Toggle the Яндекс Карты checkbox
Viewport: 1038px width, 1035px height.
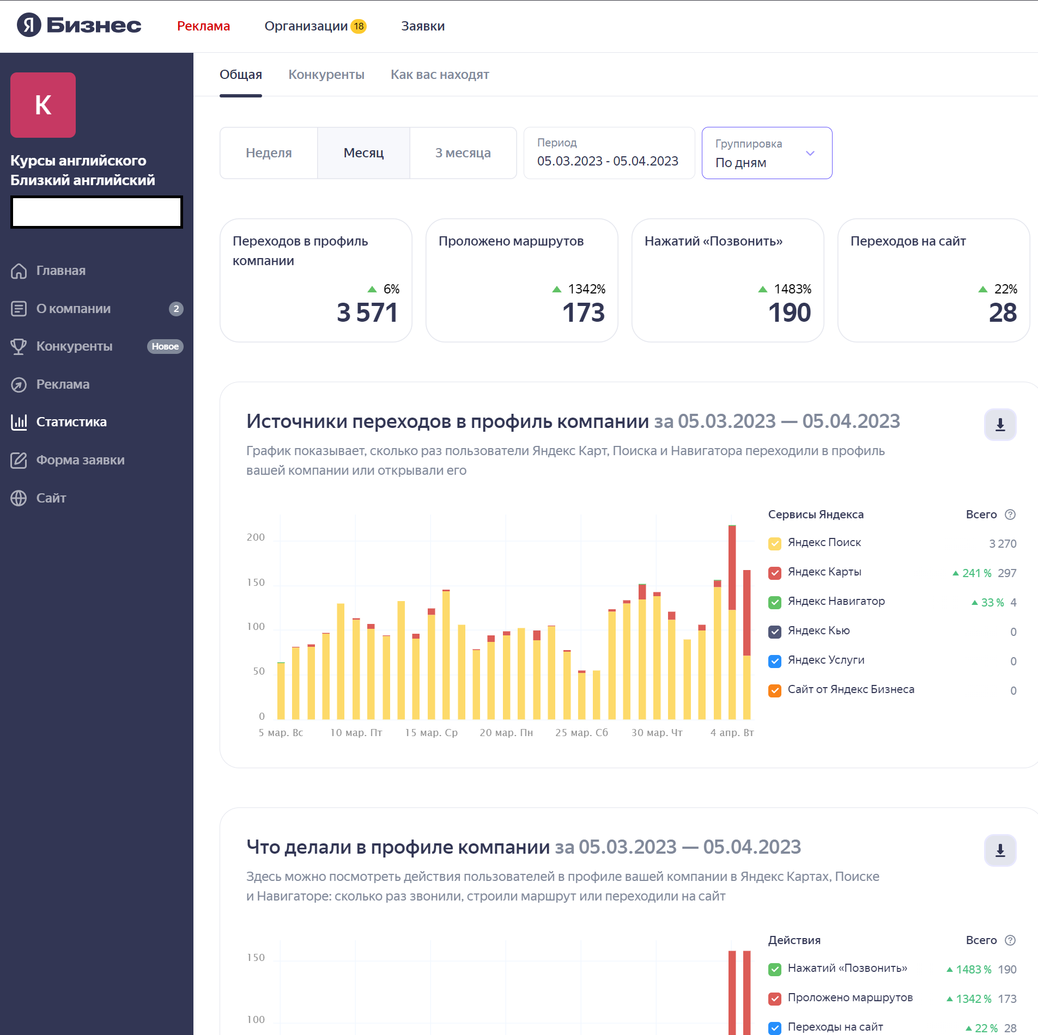pyautogui.click(x=775, y=573)
